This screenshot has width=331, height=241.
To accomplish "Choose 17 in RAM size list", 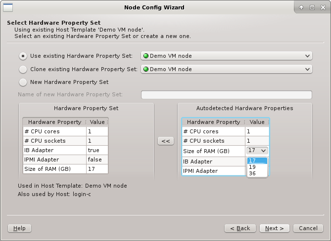I will pos(257,161).
